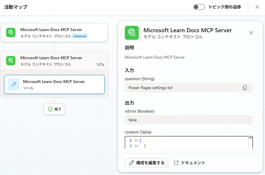Screen dimensions: 265x175
Task: Click the isError (Boolean) label
Action: (x=140, y=111)
